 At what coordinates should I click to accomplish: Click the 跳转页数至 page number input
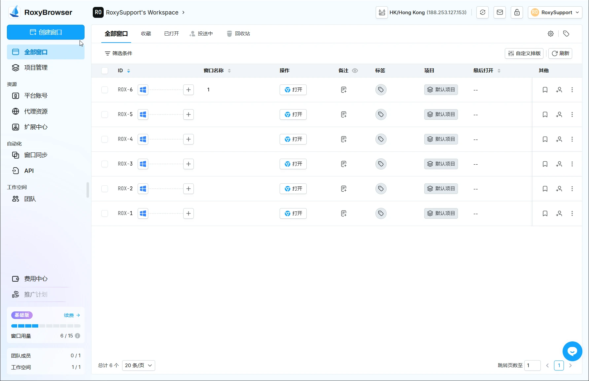point(532,365)
